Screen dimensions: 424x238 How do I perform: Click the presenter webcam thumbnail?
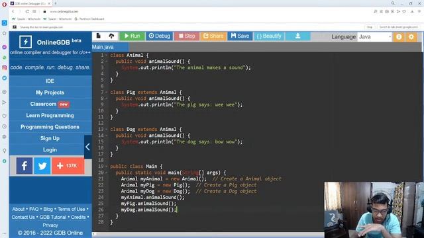coord(374,210)
